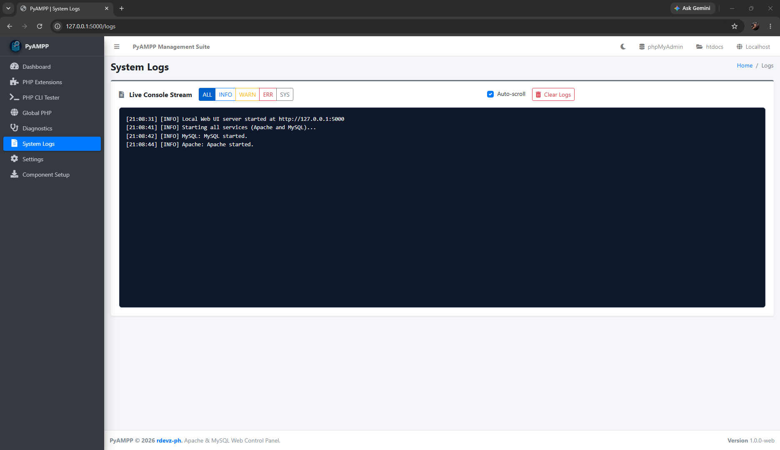
Task: Click the 'Apache: Apache started.' log line
Action: tap(190, 145)
